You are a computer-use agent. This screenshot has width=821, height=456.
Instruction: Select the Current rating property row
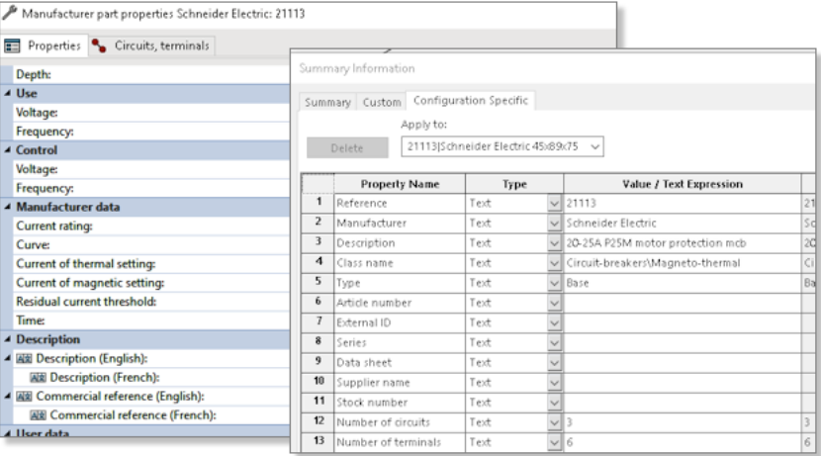click(x=151, y=226)
